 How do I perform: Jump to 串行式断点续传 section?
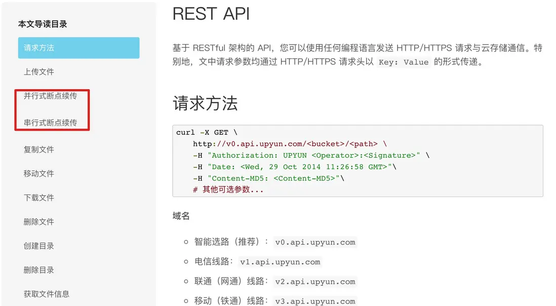(x=51, y=123)
